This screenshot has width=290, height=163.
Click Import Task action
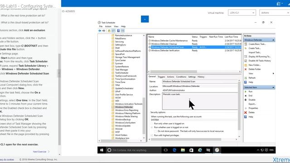(255, 53)
